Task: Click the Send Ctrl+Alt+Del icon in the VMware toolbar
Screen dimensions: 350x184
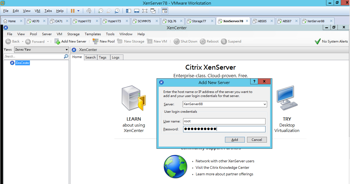Action: coord(89,11)
